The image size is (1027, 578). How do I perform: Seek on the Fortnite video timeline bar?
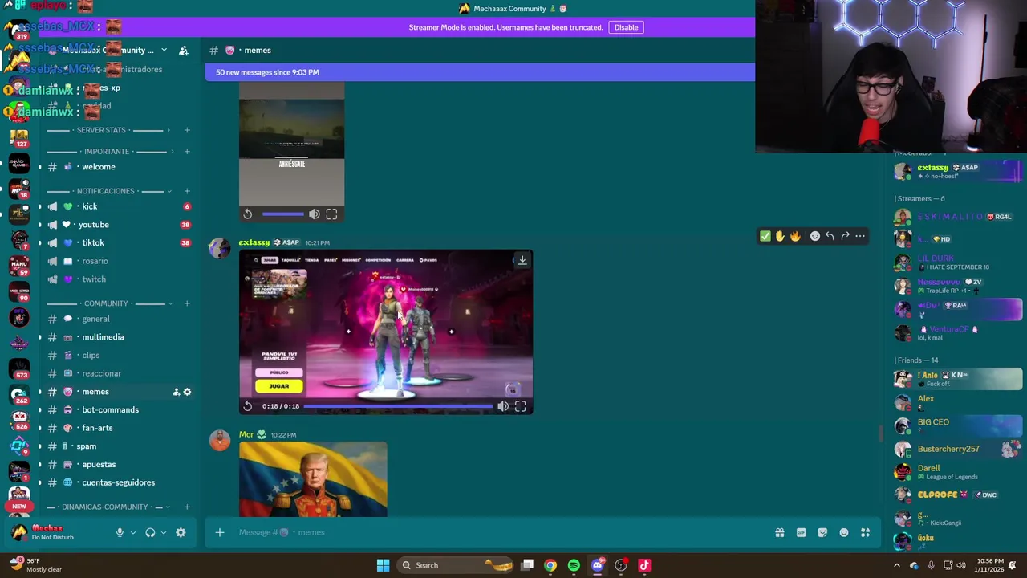pos(398,406)
